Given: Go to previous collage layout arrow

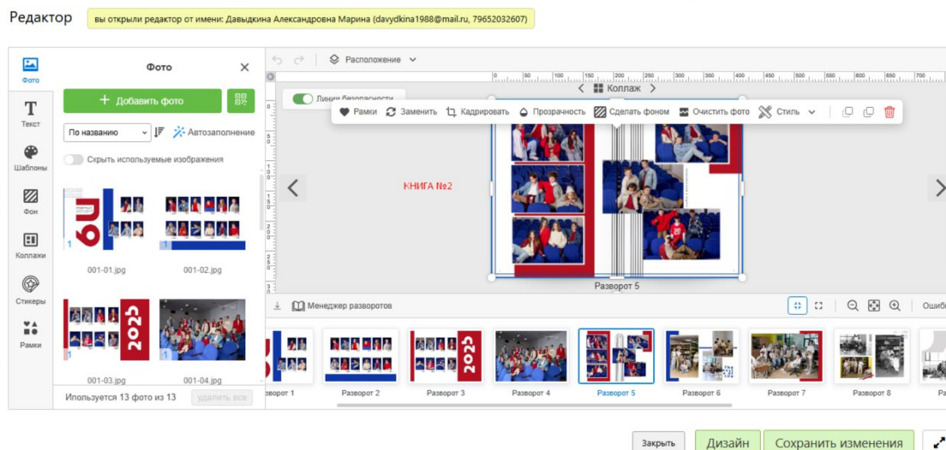Looking at the screenshot, I should pyautogui.click(x=581, y=89).
